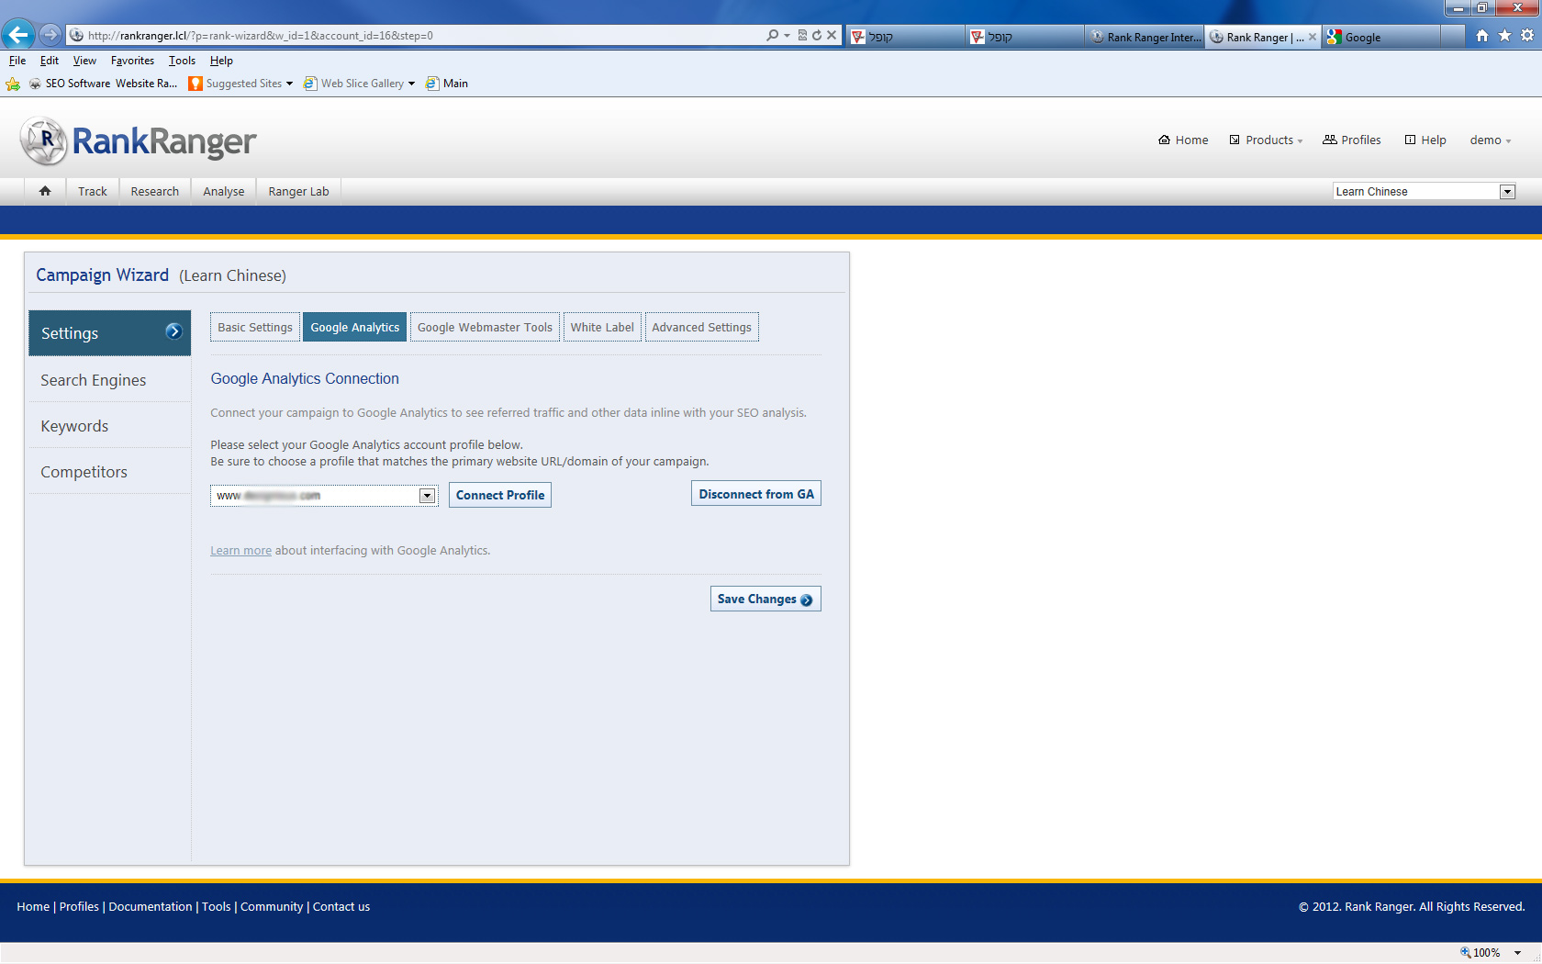Open Profiles in the site header
The height and width of the screenshot is (964, 1542).
pos(1352,140)
